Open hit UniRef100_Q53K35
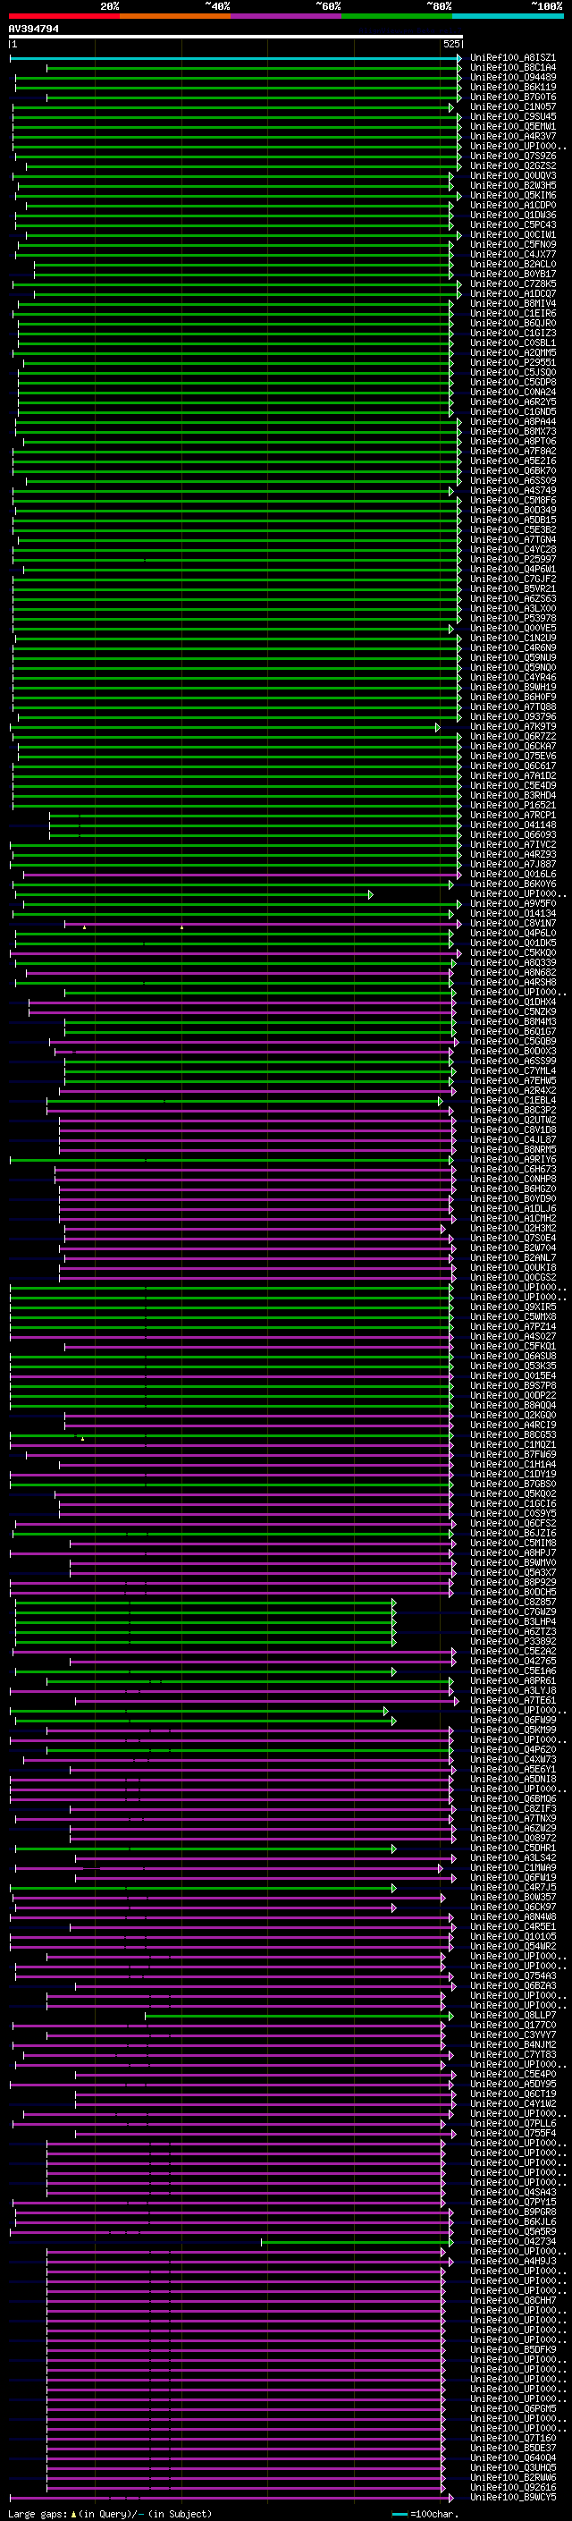 (x=513, y=1366)
